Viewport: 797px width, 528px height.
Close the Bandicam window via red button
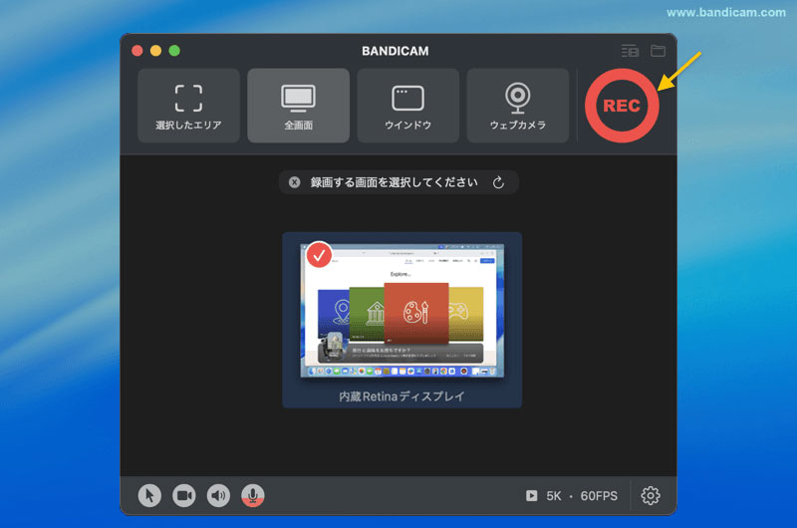point(137,51)
